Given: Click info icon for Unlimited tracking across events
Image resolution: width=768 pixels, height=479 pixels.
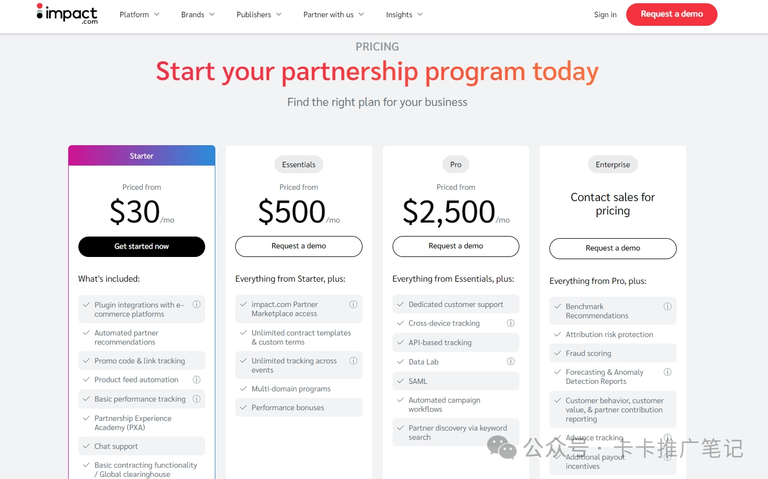Looking at the screenshot, I should tap(353, 361).
